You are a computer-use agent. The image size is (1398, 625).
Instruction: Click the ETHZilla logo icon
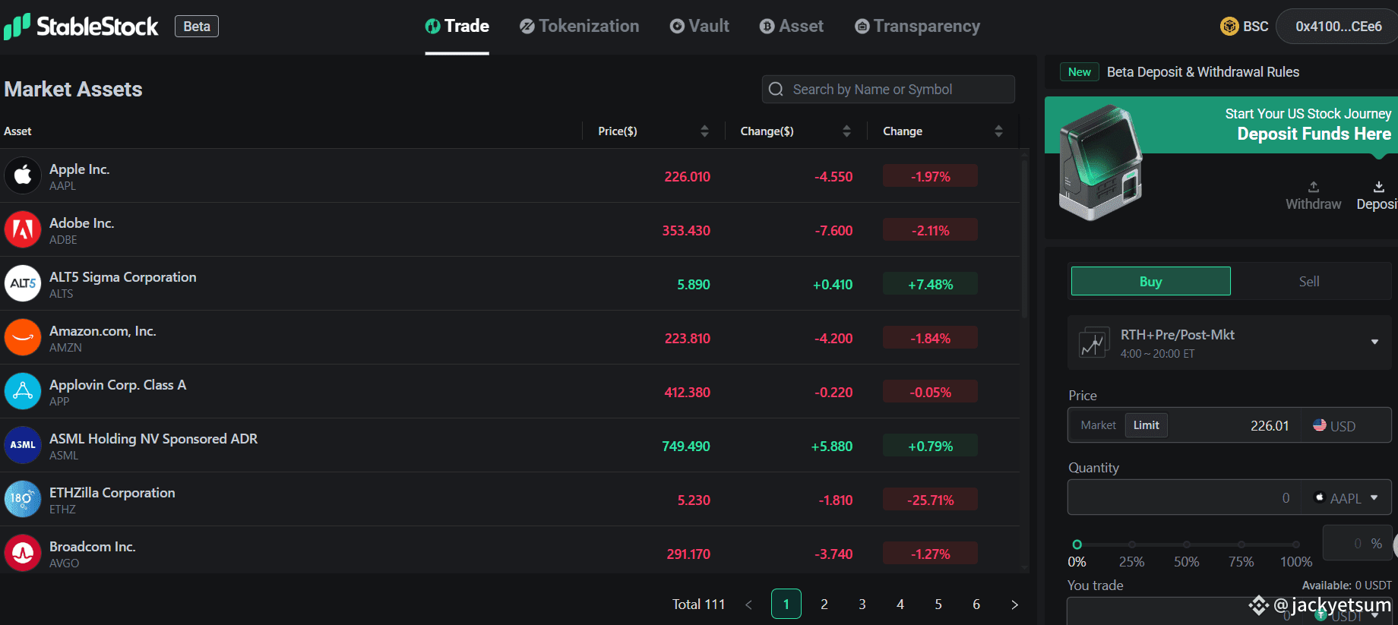23,499
